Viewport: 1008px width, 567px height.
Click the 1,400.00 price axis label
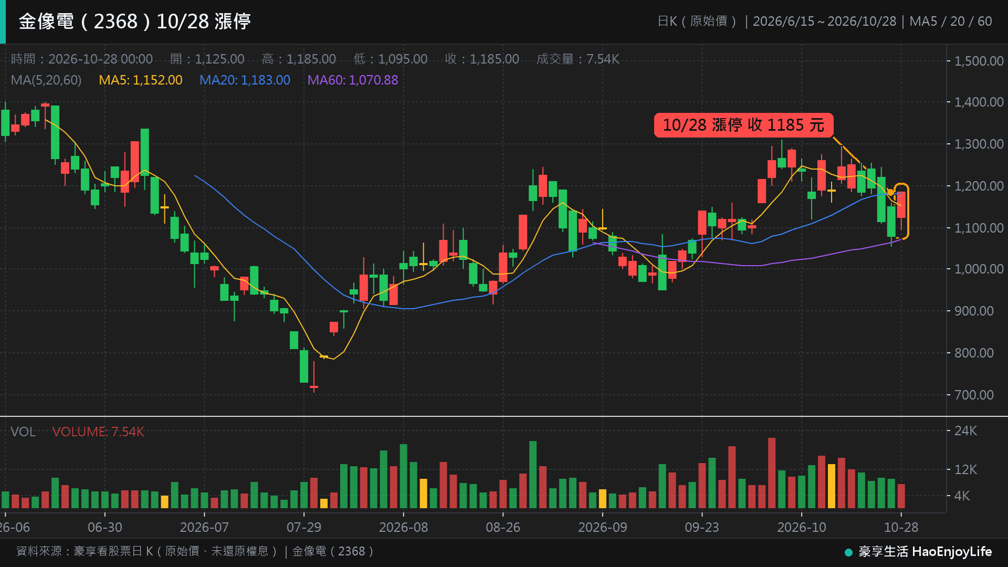pyautogui.click(x=979, y=102)
